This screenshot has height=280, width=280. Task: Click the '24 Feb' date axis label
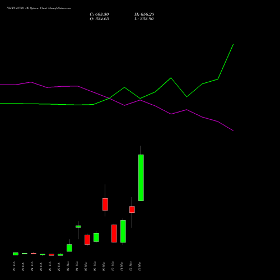(x=32, y=266)
